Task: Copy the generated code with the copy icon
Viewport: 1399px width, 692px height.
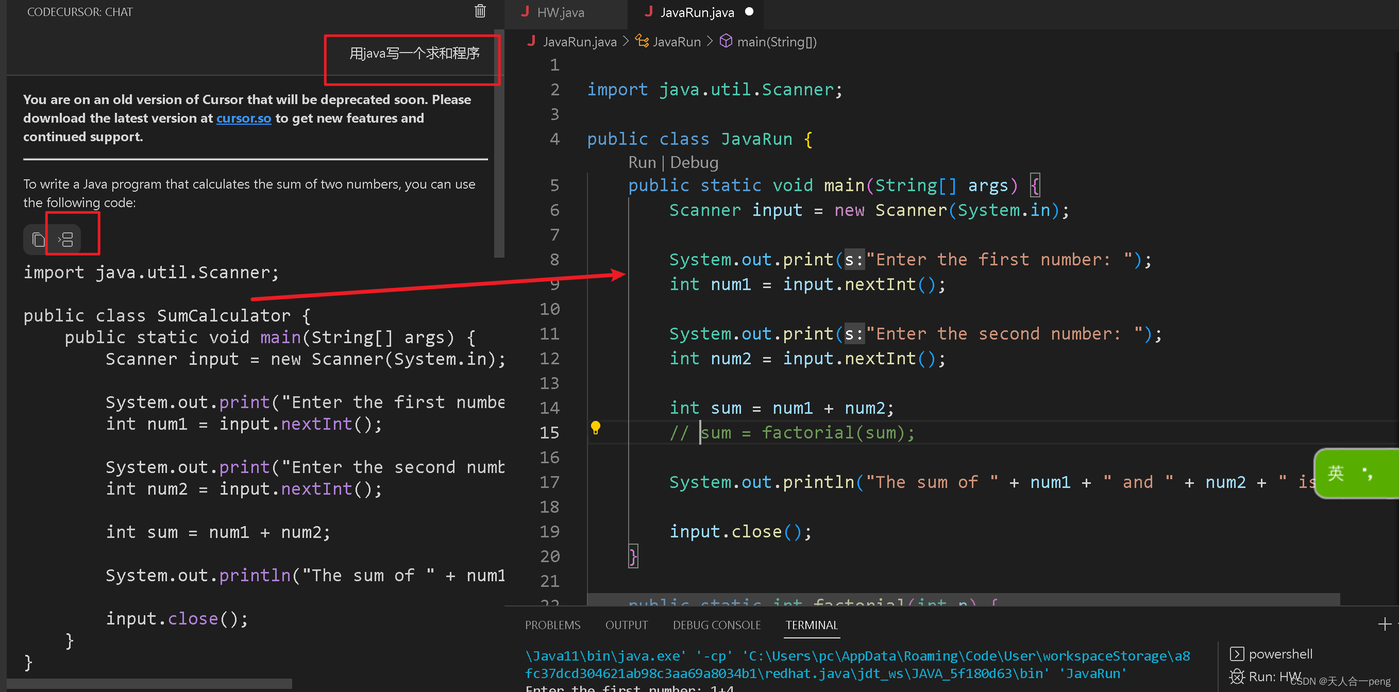Action: click(38, 240)
